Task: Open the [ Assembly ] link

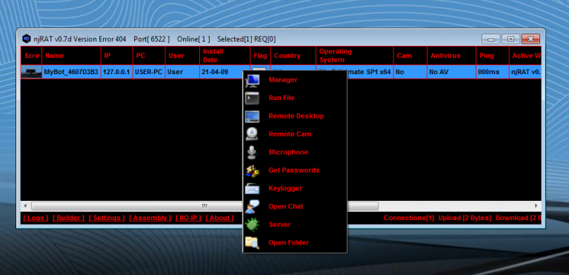Action: tap(150, 218)
